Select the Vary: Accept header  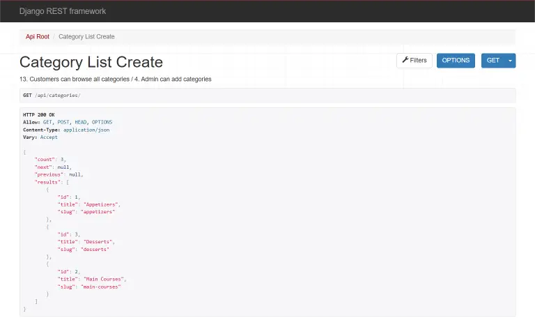tap(40, 137)
